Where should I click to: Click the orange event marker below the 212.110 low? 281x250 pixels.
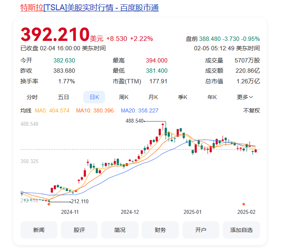click(49, 204)
